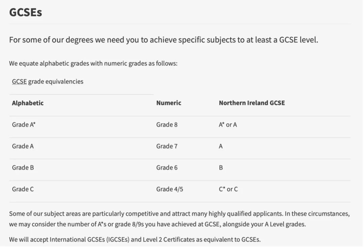Select the Grade A alphabetic cell
364x247 pixels.
pos(23,146)
